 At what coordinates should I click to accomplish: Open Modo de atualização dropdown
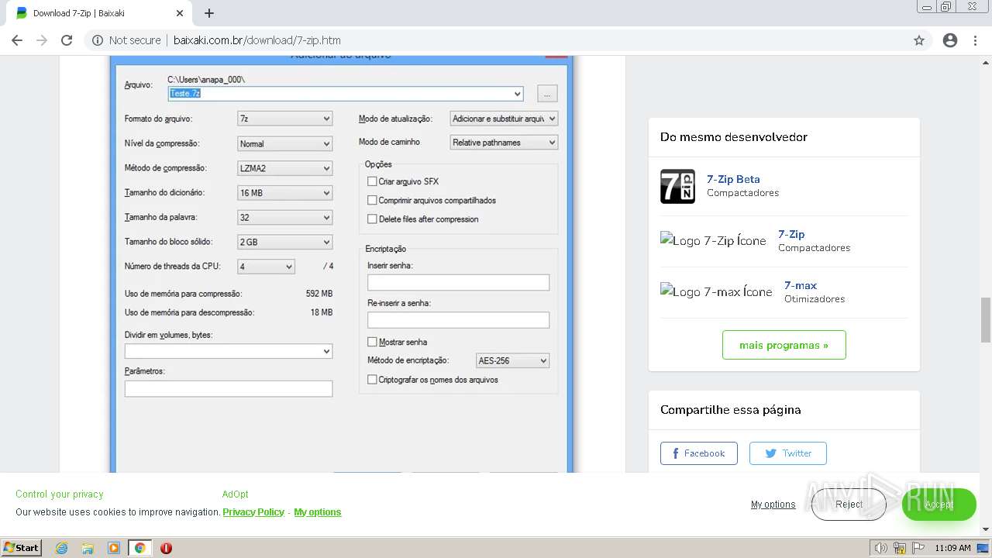504,119
